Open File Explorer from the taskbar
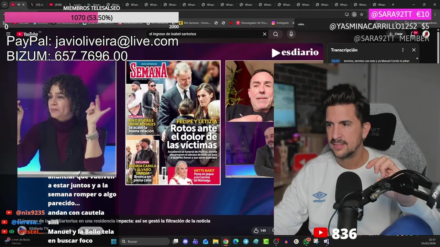This screenshot has height=247, width=440. pyautogui.click(x=216, y=242)
